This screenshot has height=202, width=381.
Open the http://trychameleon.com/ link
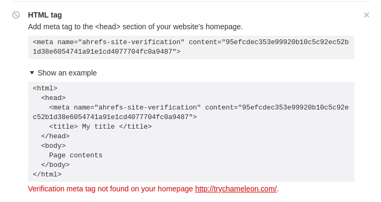[236, 189]
